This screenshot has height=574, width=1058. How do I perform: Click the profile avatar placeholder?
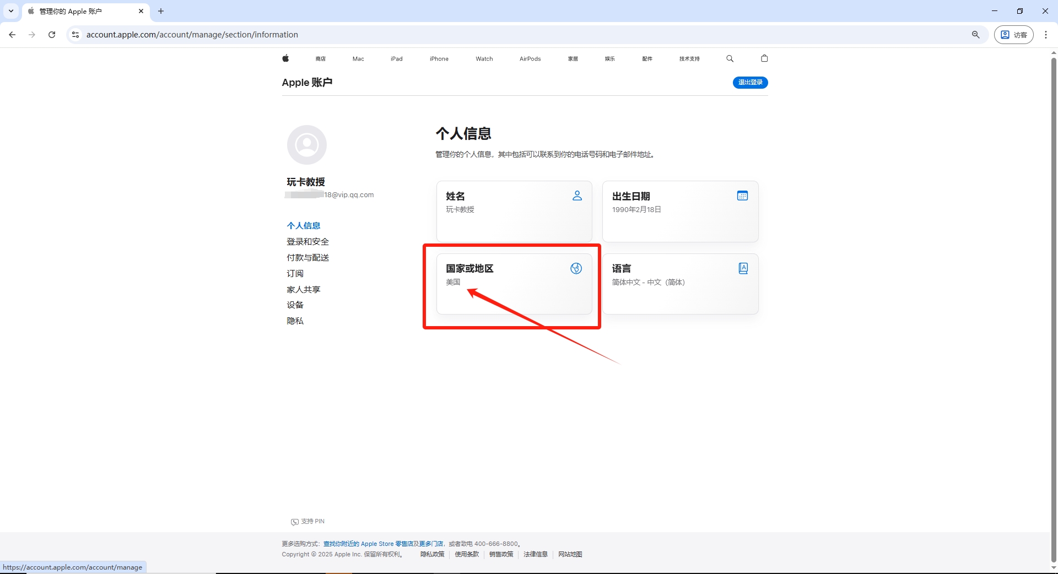click(307, 145)
